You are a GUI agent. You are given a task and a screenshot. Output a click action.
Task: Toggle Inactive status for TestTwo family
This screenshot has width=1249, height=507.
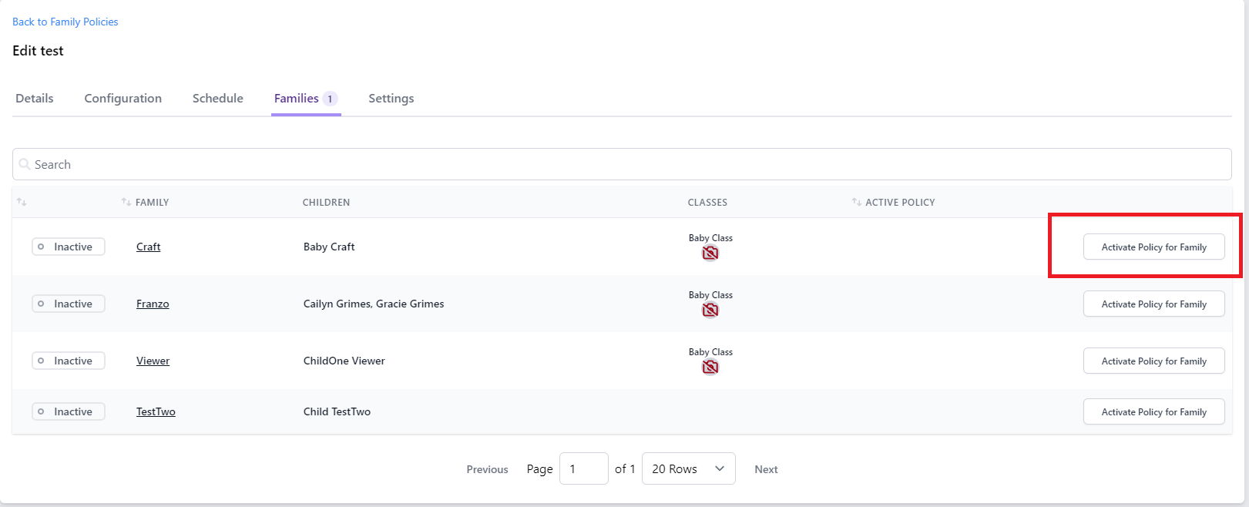point(68,411)
